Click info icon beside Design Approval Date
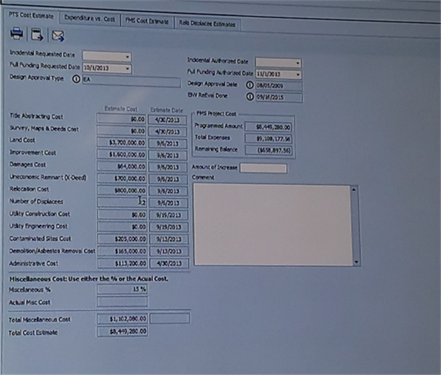441x375 pixels. click(x=249, y=85)
